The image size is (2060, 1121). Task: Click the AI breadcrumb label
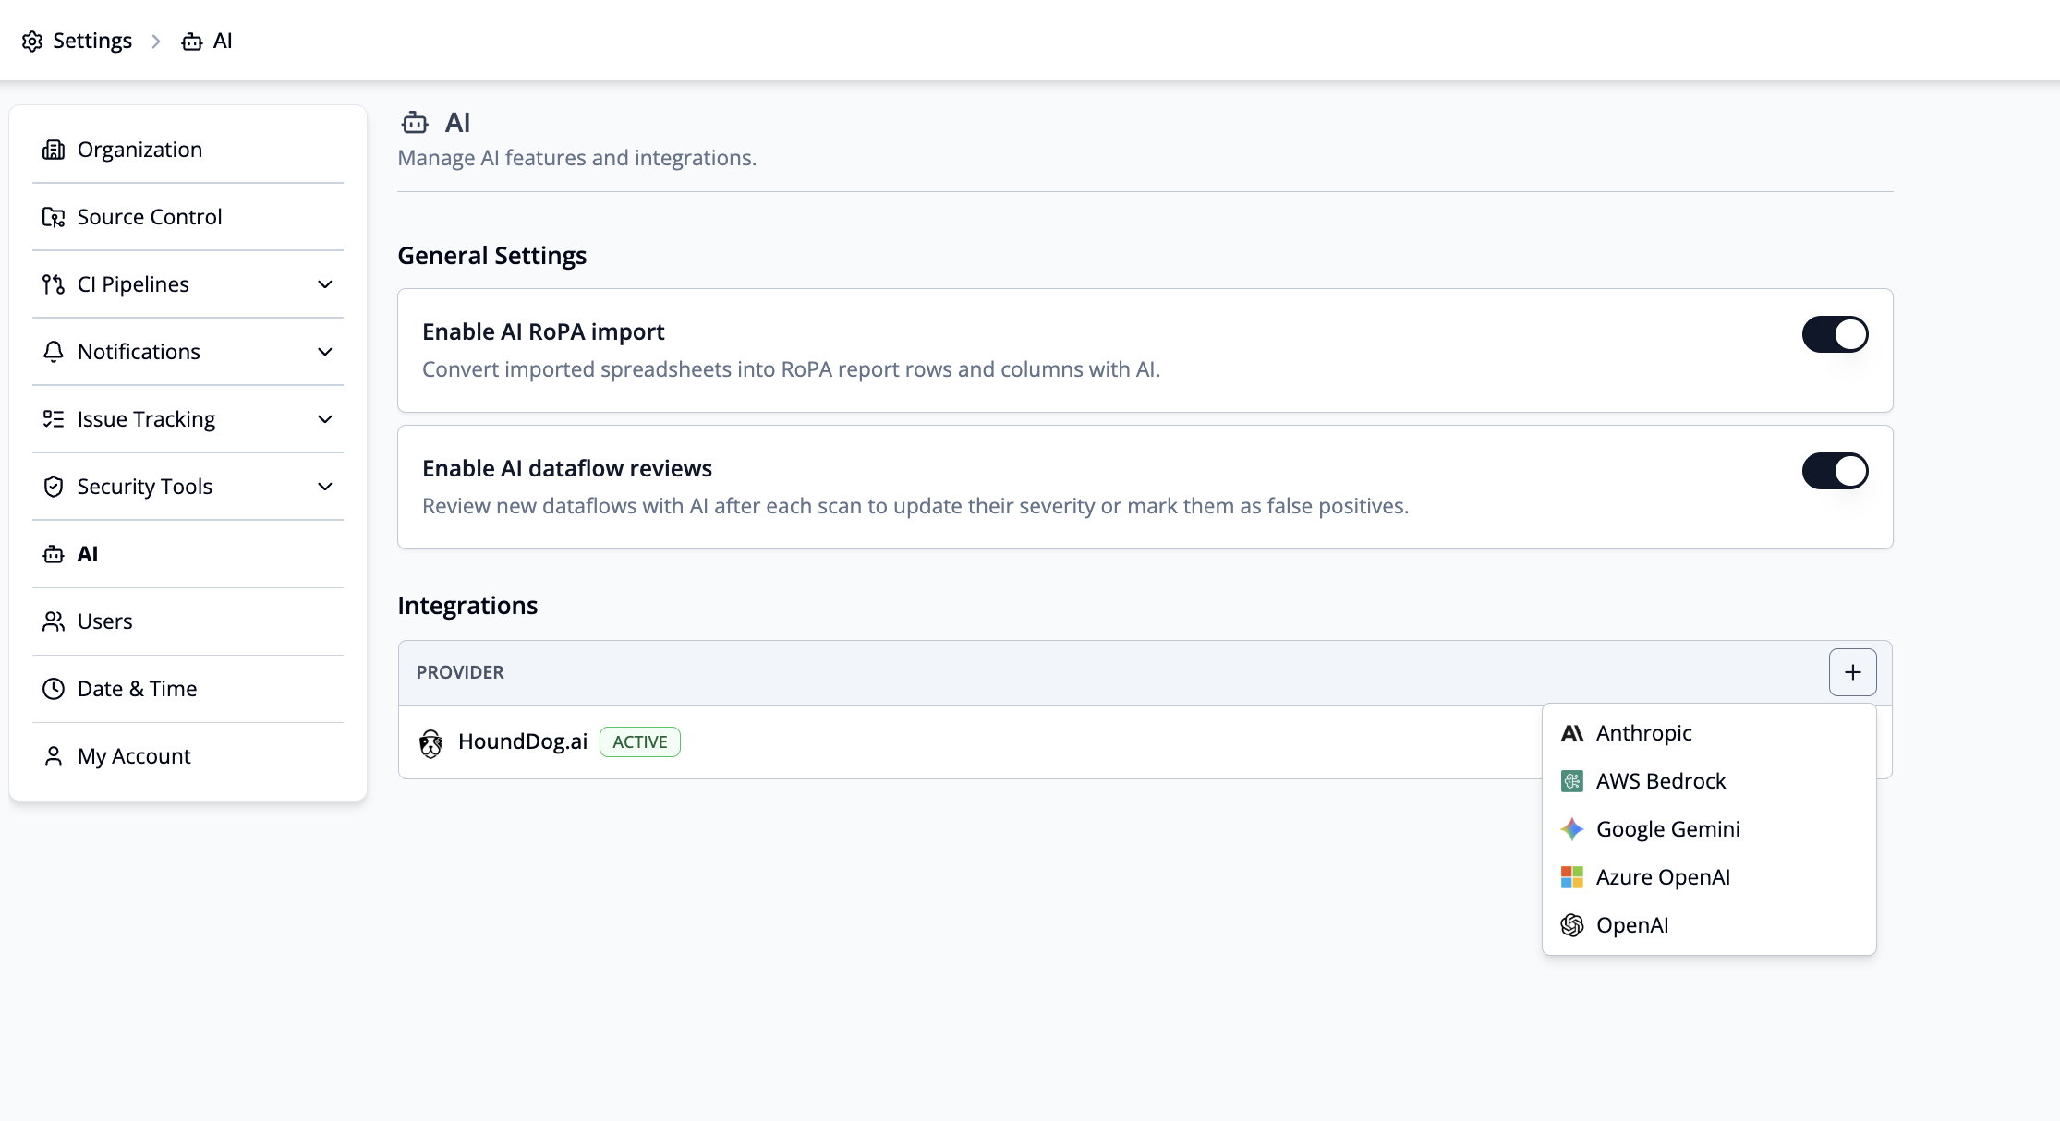point(223,42)
